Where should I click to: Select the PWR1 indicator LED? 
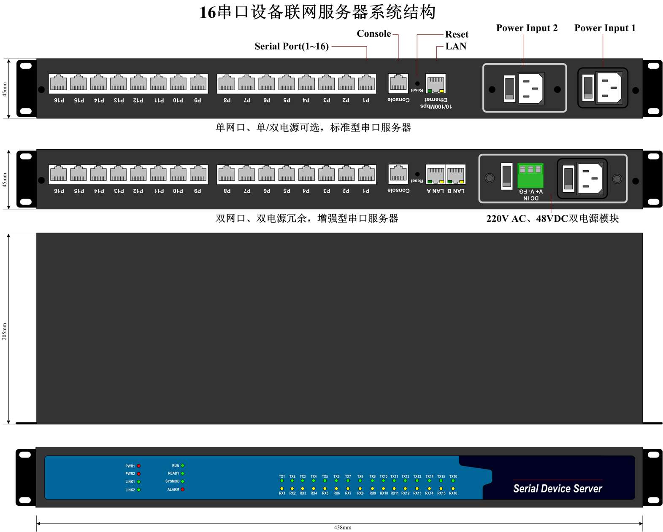138,466
